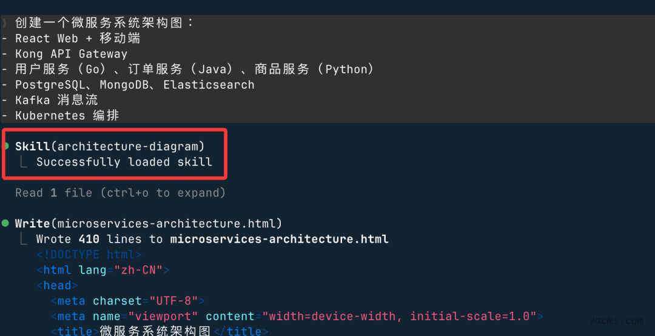Screen dimensions: 655x336
Task: Click the 'Kubernetes' prompt line
Action: [67, 115]
